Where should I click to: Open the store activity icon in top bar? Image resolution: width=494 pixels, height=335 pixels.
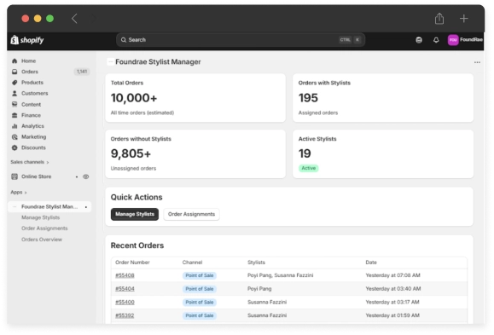tap(419, 40)
